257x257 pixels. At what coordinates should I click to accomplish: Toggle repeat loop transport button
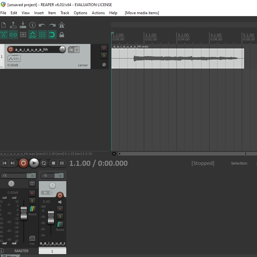tap(44, 163)
